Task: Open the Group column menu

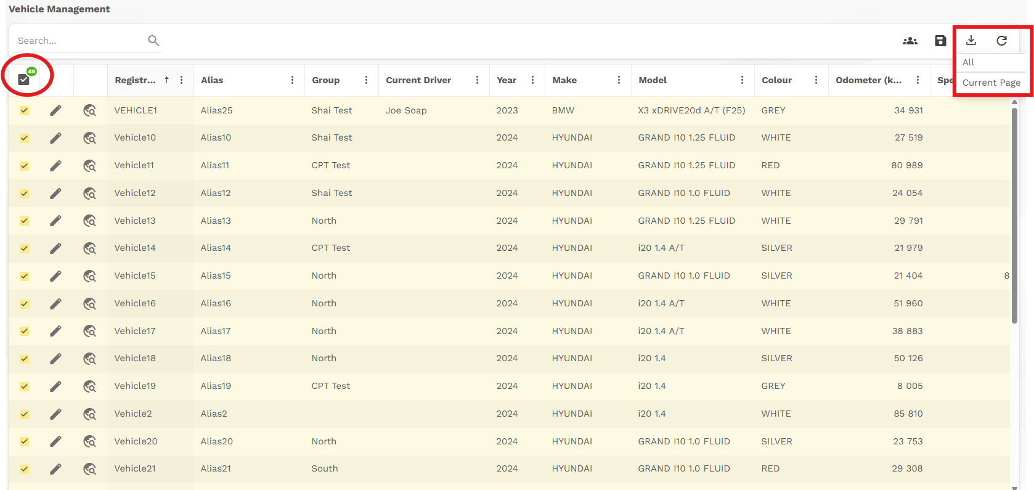Action: (x=366, y=80)
